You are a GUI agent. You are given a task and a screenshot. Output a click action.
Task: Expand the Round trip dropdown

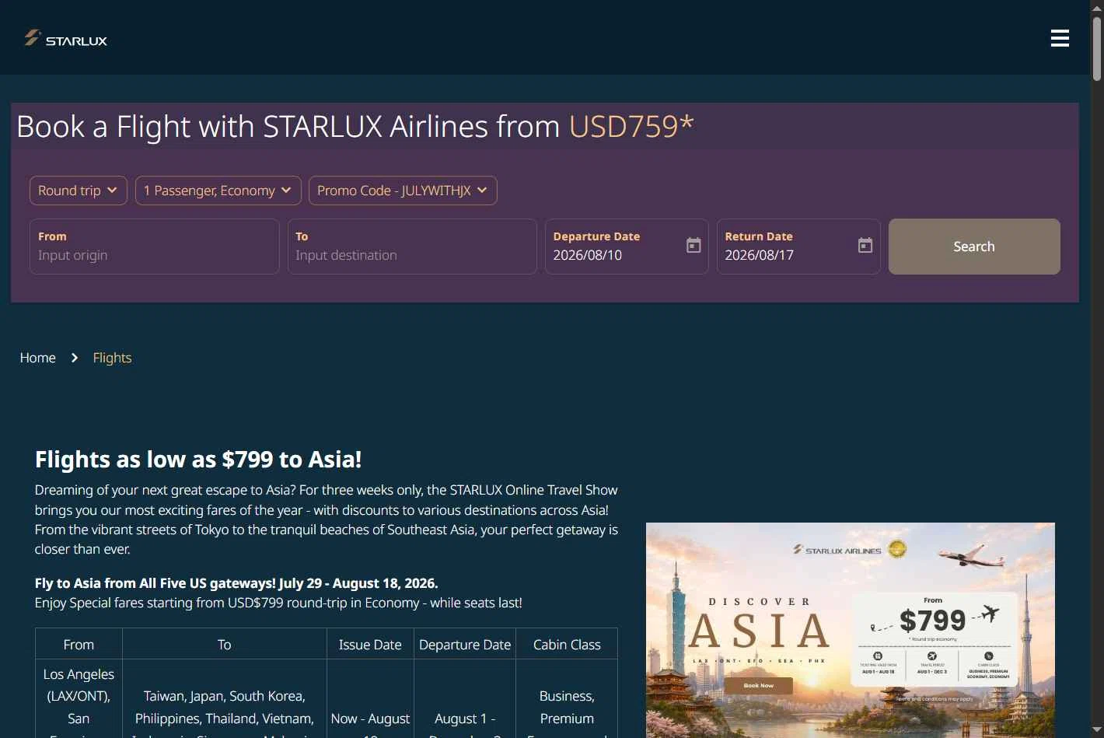(79, 191)
